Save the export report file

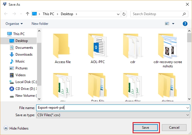coord(146,128)
